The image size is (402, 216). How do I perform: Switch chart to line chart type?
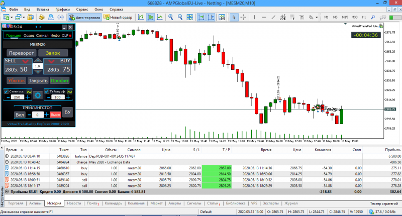(160, 17)
